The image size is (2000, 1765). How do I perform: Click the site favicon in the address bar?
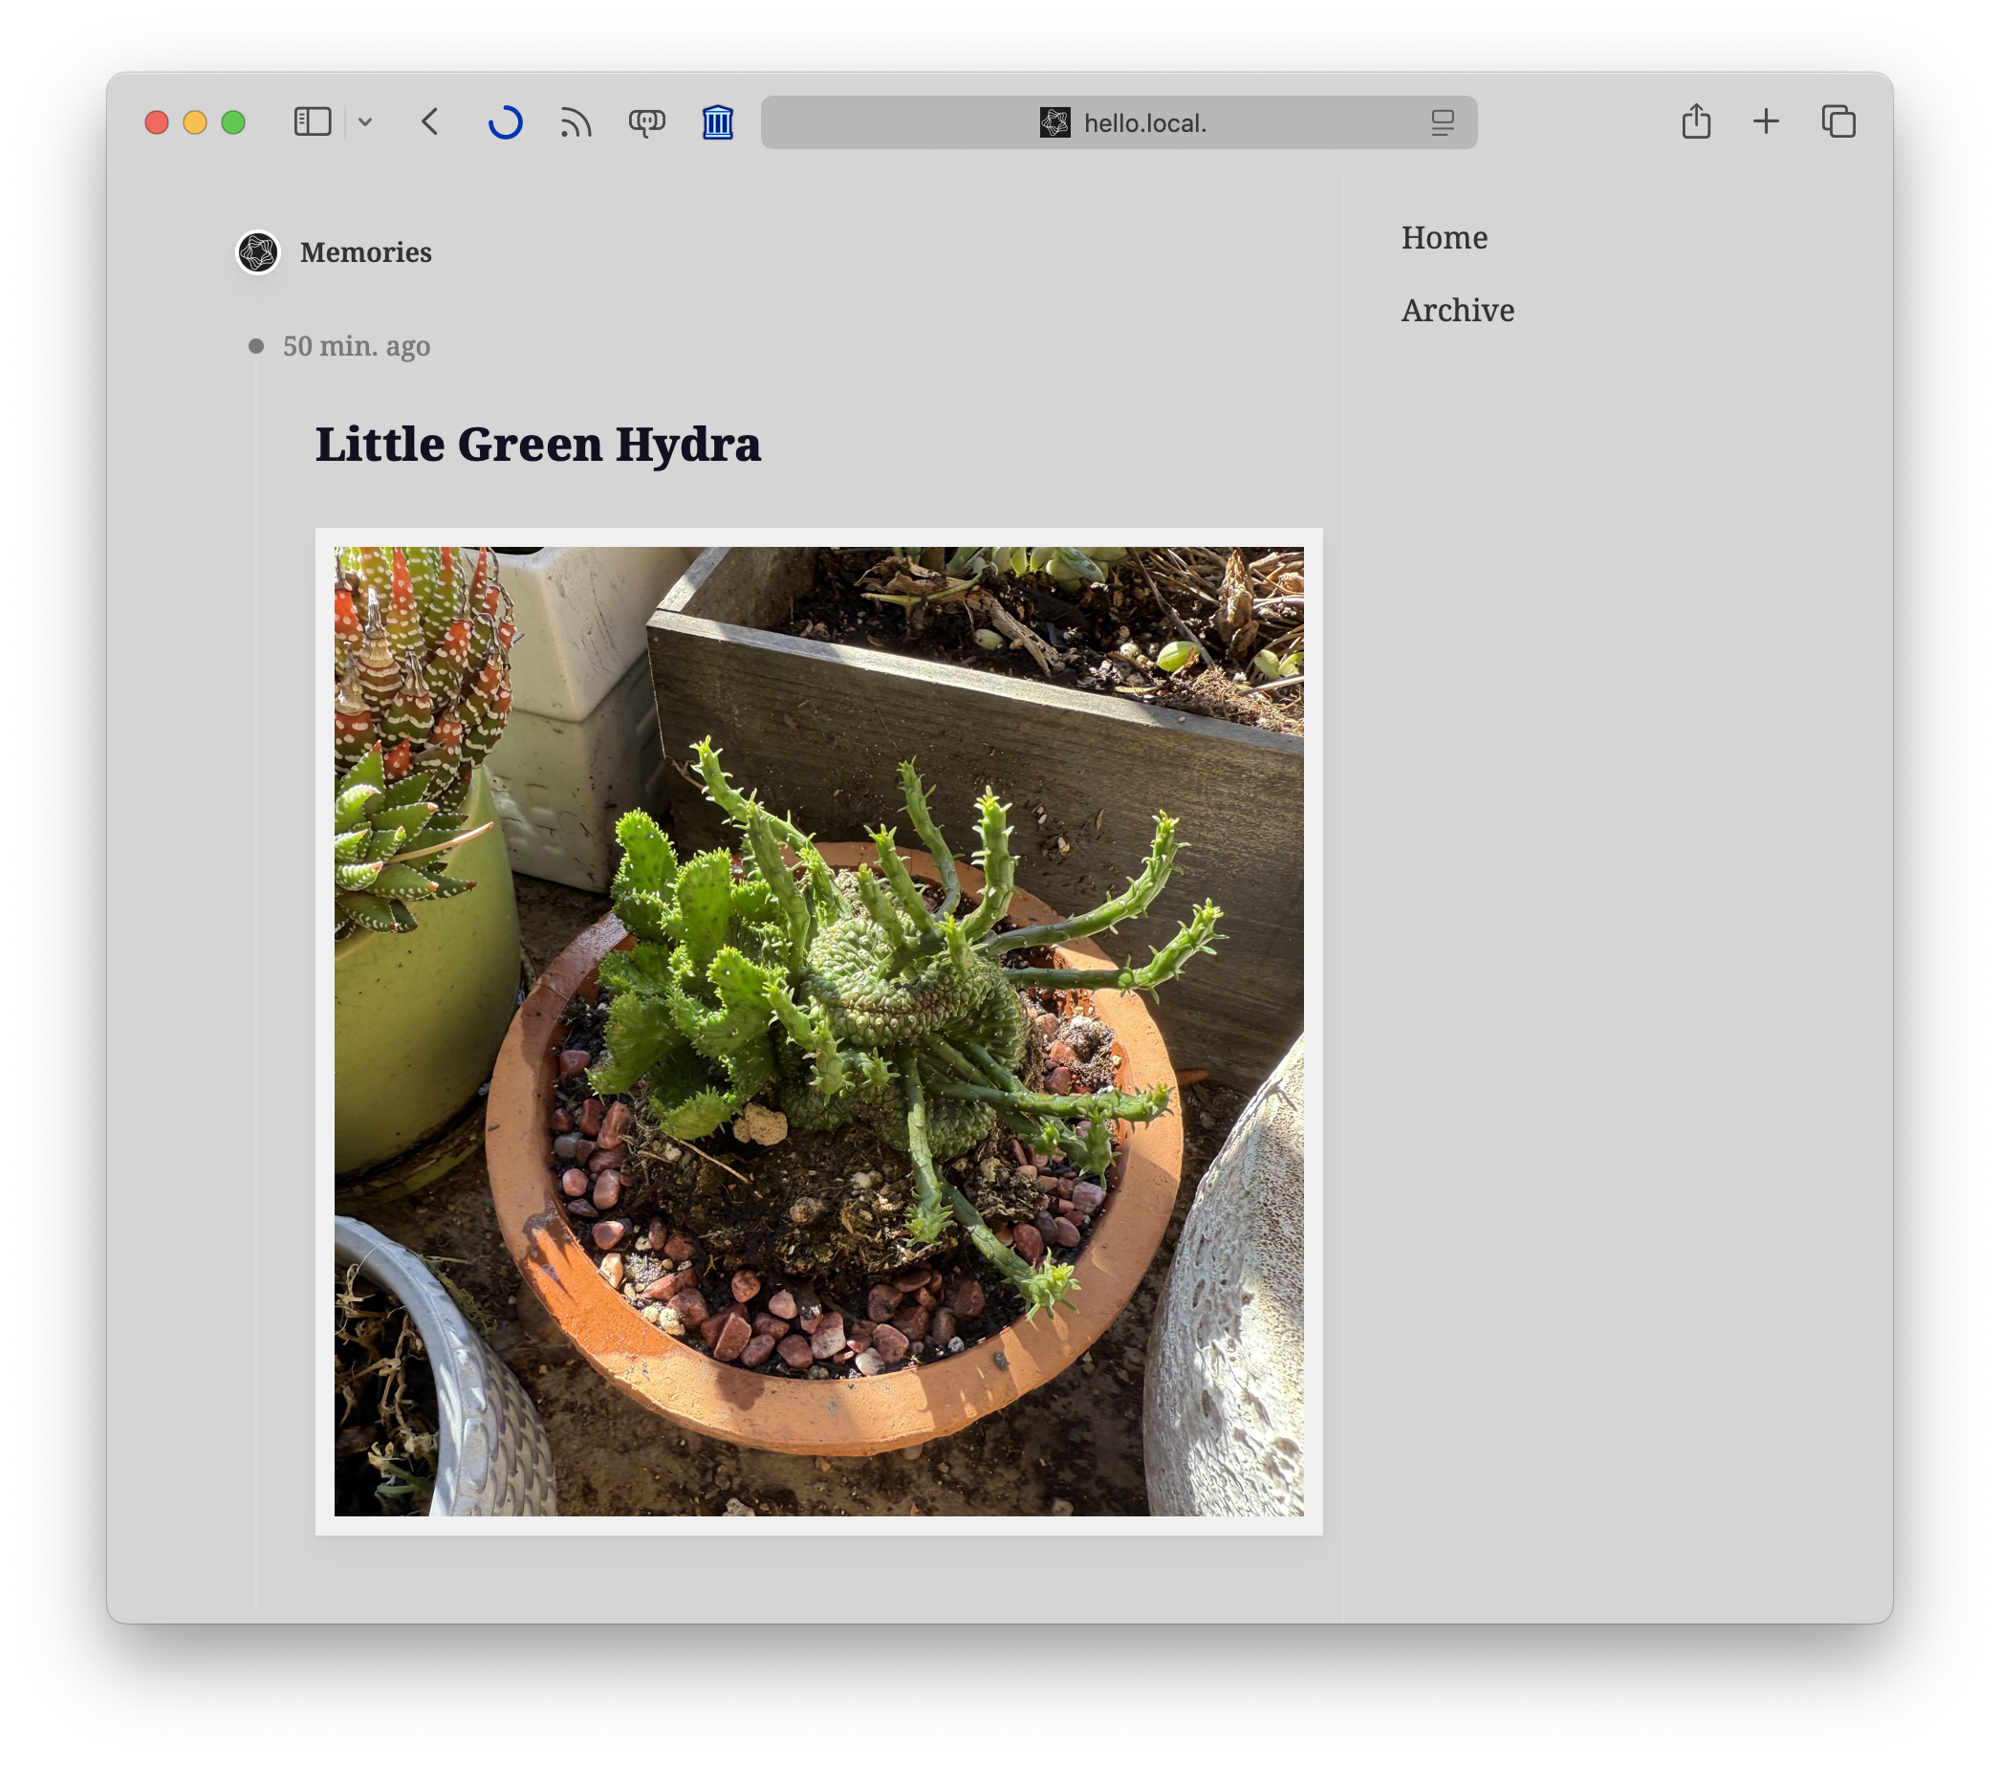coord(1054,123)
